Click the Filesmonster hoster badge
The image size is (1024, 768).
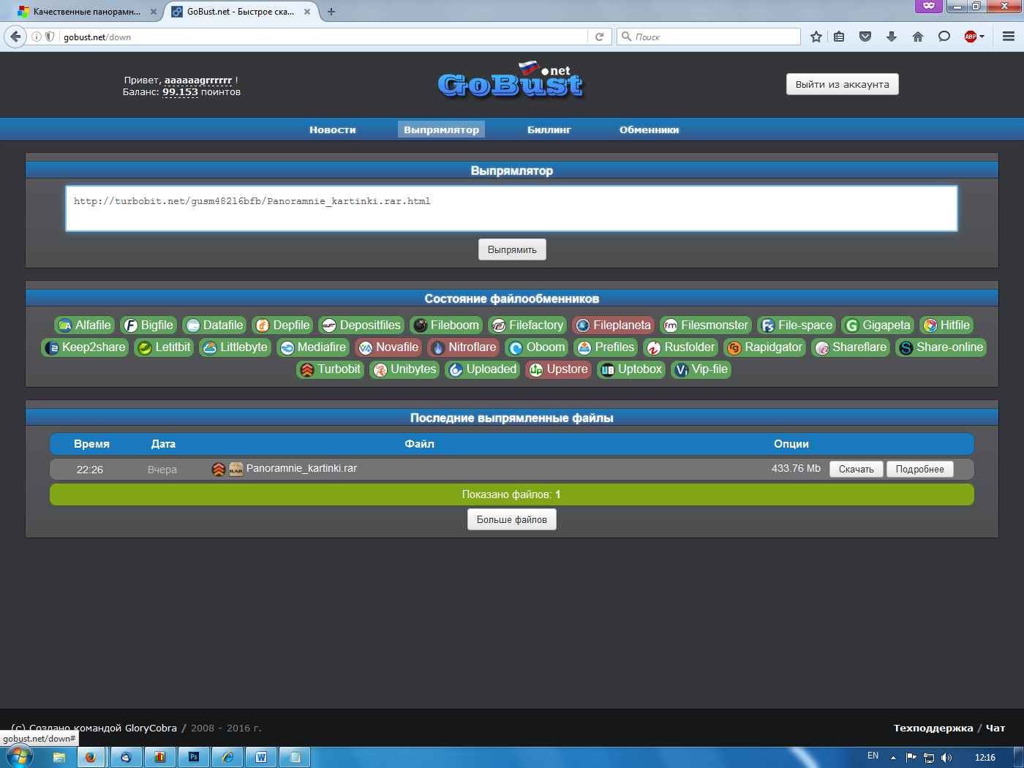706,325
